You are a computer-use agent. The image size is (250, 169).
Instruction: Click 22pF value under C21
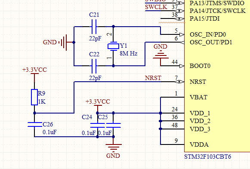(x=95, y=39)
